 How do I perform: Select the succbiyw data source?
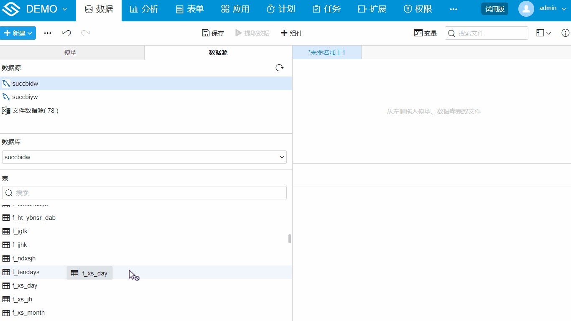pyautogui.click(x=24, y=97)
